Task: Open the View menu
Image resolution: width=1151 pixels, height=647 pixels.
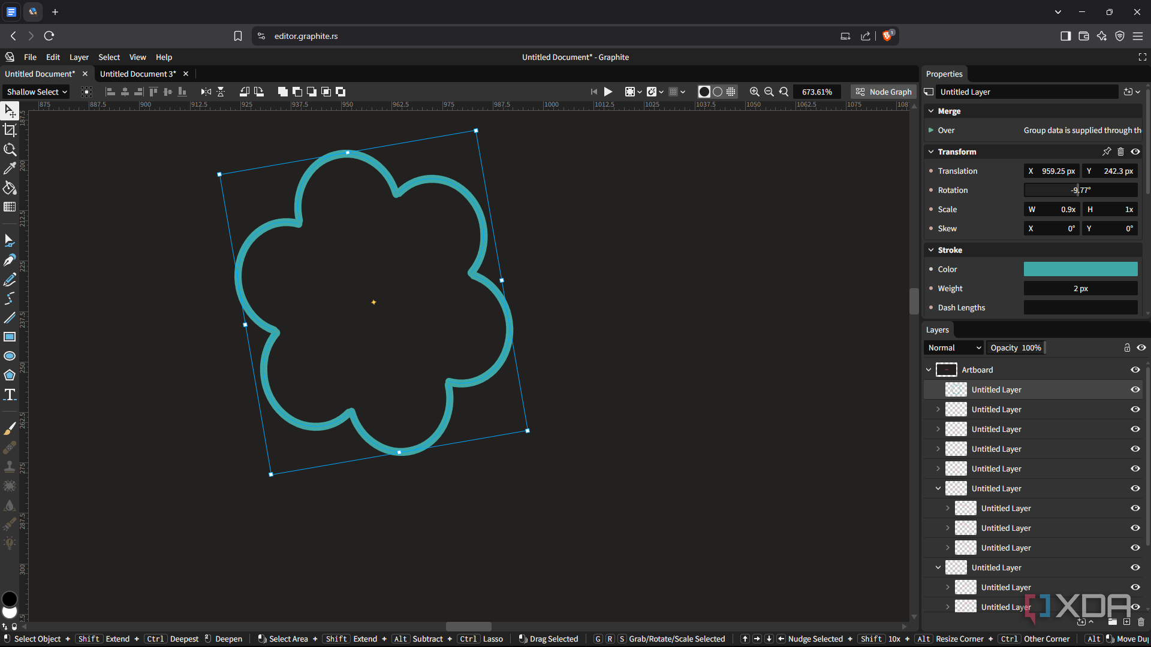Action: (x=137, y=57)
